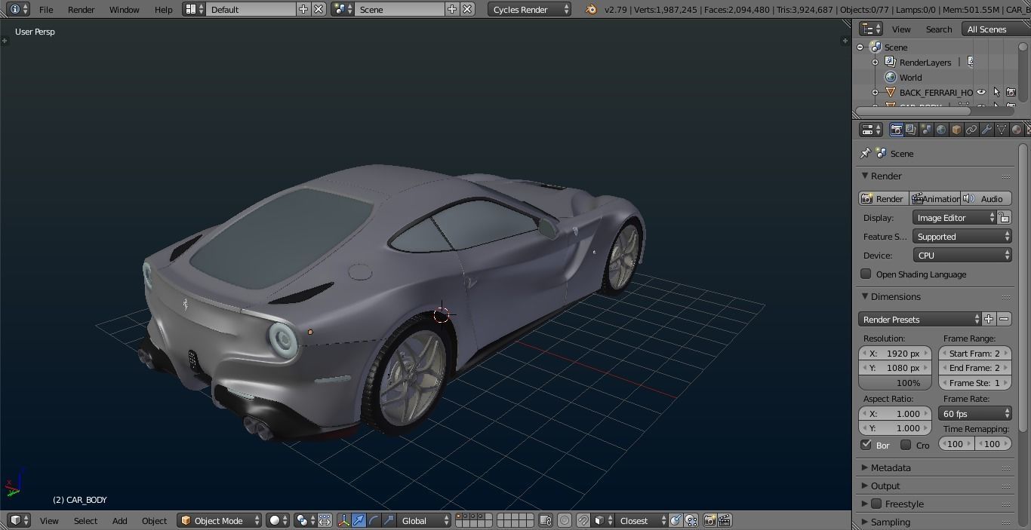This screenshot has height=530, width=1031.
Task: Open the Constraints properties tab (chain icon)
Action: pyautogui.click(x=971, y=130)
